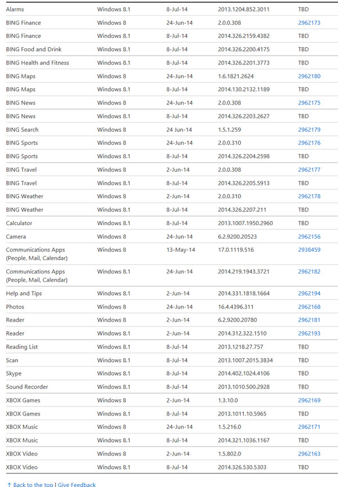
Task: Click the 2962182 Communications Apps link
Action: click(309, 272)
